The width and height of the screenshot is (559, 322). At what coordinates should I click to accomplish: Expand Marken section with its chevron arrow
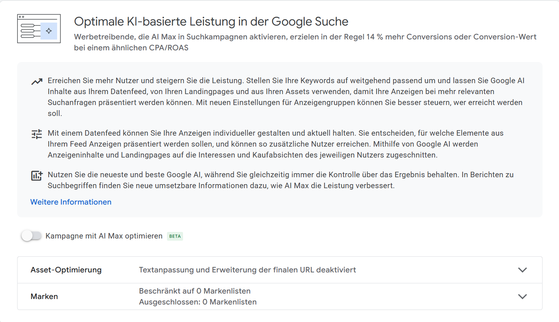coord(522,296)
